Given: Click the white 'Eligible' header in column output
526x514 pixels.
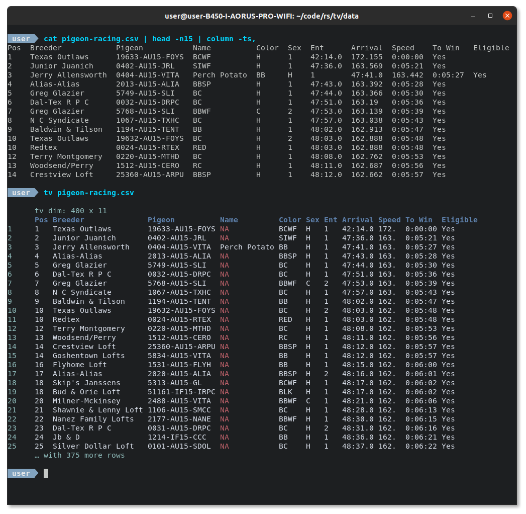Looking at the screenshot, I should click(x=491, y=48).
